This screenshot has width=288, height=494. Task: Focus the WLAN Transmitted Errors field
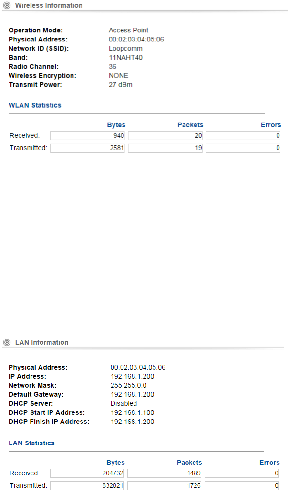pyautogui.click(x=243, y=148)
